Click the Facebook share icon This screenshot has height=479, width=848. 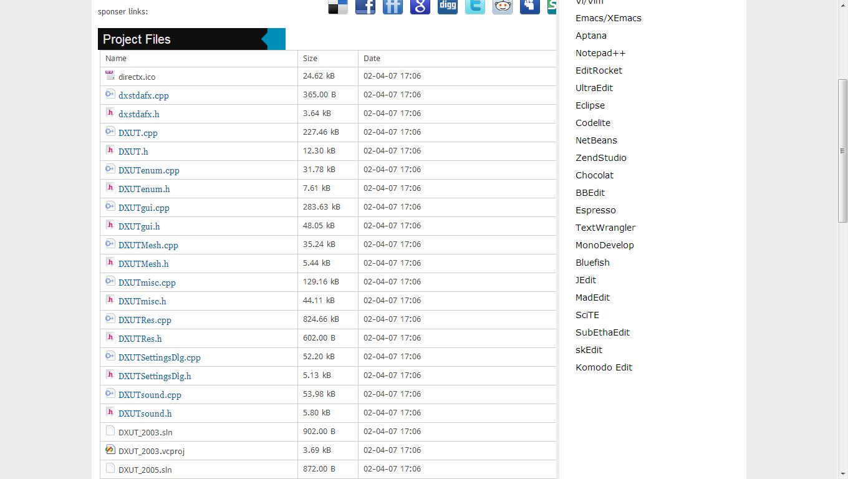365,6
